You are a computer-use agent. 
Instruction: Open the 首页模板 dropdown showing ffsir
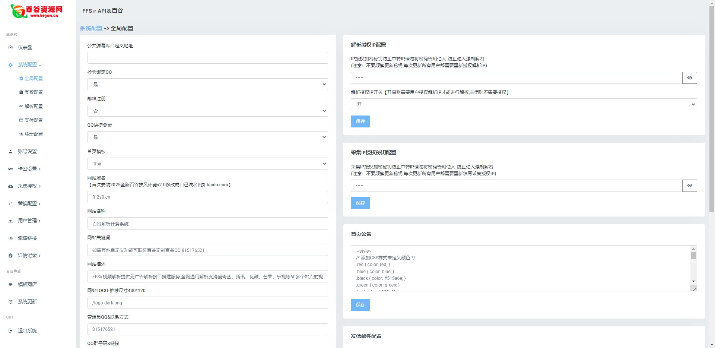207,164
